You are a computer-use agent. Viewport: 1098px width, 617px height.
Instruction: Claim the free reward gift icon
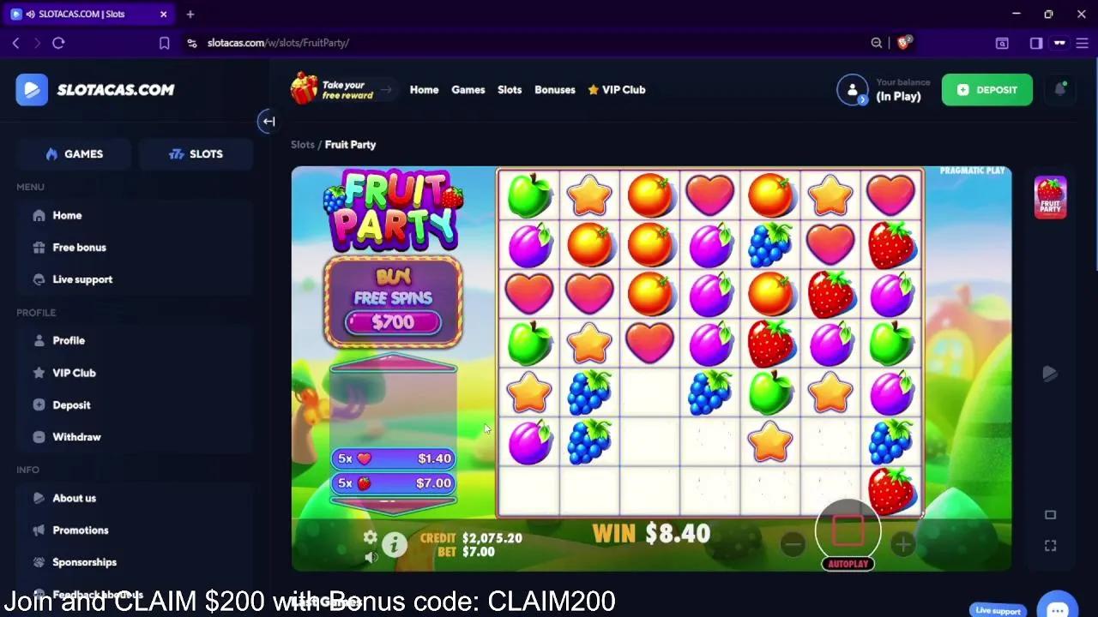pyautogui.click(x=304, y=89)
